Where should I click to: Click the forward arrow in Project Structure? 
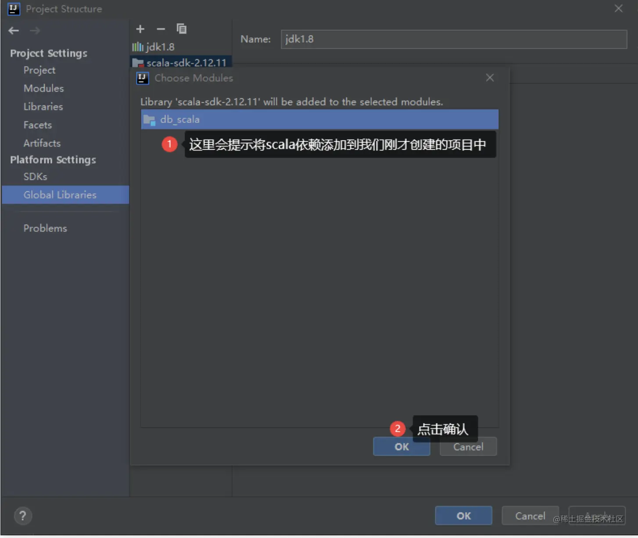(35, 30)
